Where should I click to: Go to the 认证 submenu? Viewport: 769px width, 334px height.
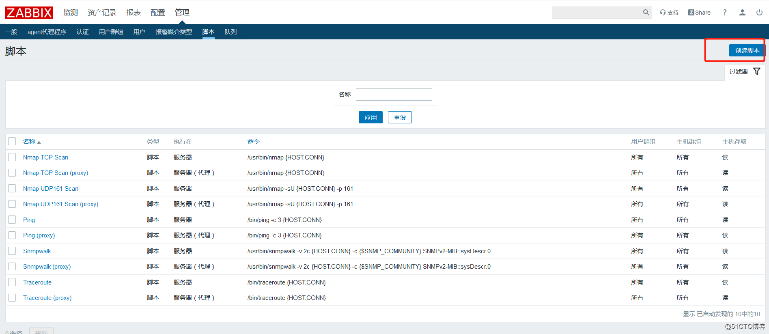[x=82, y=32]
